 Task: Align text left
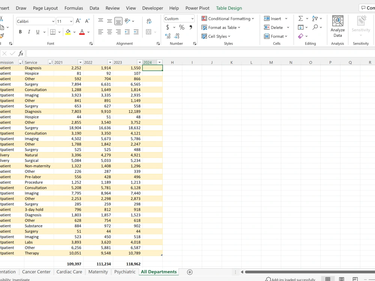[x=100, y=32]
